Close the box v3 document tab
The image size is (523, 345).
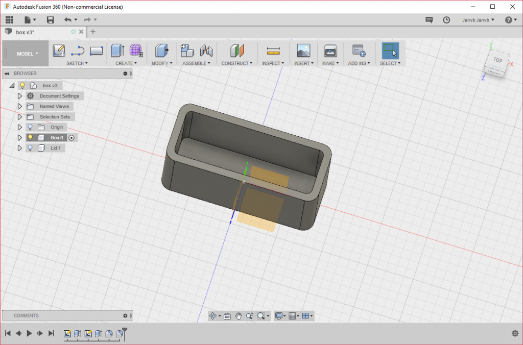[x=81, y=32]
